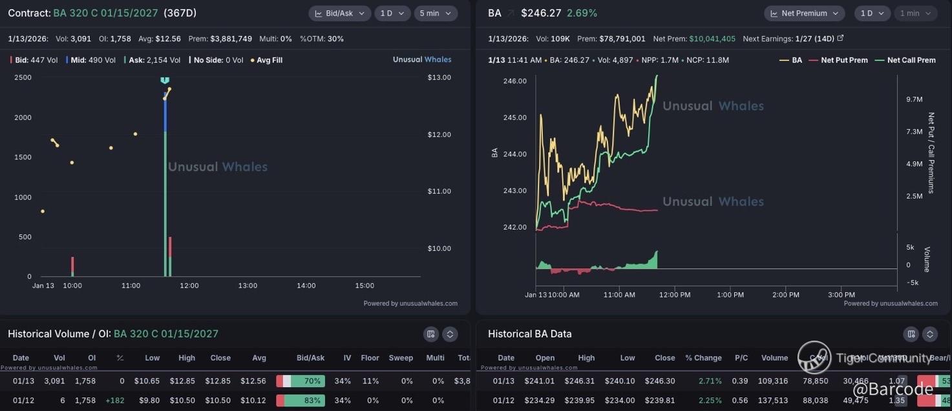Click the teal marker atop the volume spike
This screenshot has height=411, width=952.
(165, 81)
